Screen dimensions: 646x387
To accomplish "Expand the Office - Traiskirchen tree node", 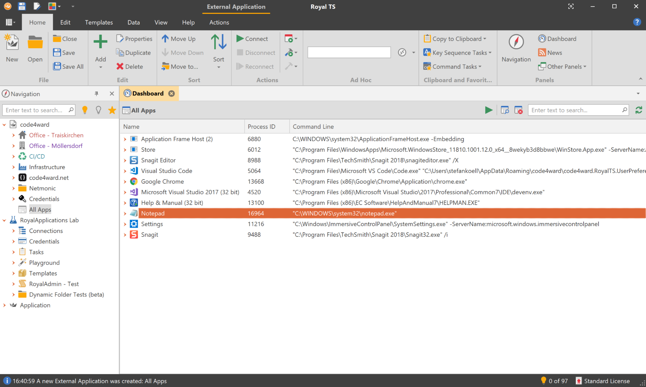I will click(13, 135).
